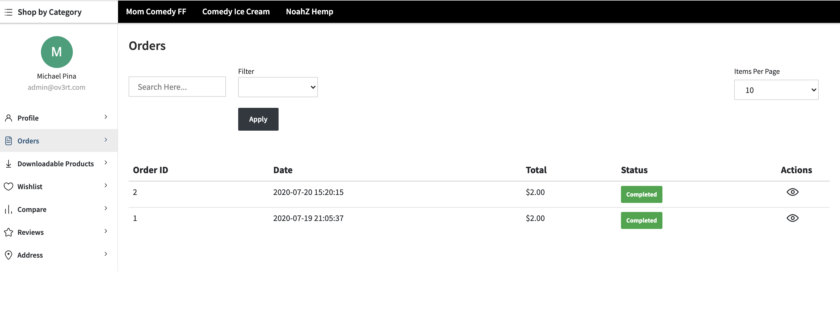Image resolution: width=840 pixels, height=315 pixels.
Task: Click the Shop by Category label
Action: [x=49, y=12]
